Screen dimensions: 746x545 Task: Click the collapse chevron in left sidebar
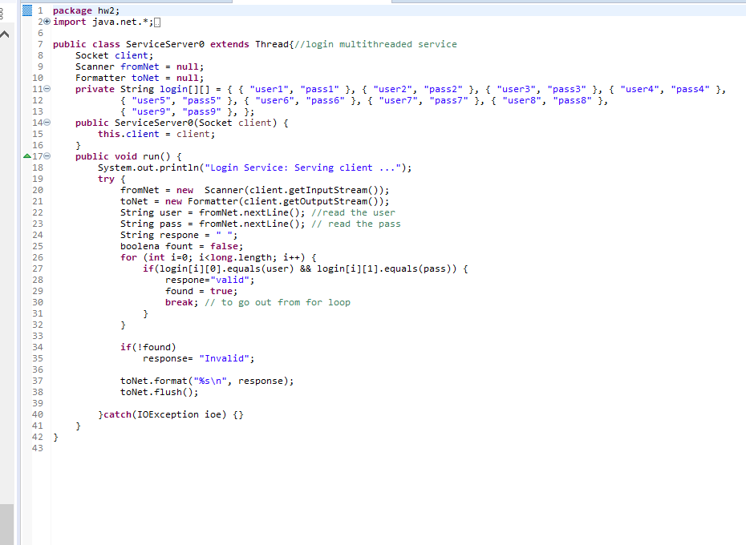click(6, 34)
